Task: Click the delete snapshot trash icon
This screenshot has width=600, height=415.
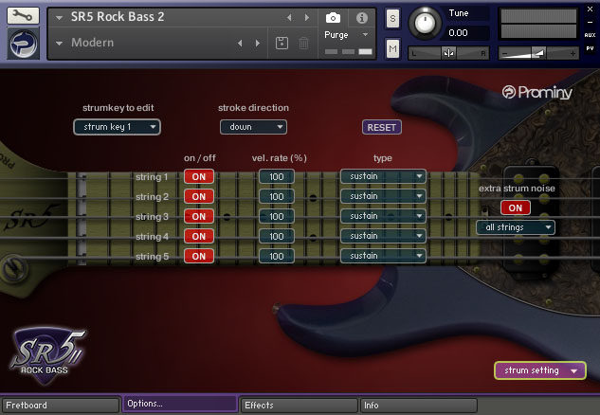Action: 303,43
